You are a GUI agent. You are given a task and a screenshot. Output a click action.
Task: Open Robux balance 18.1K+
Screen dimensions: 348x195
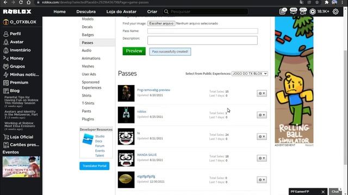319,11
